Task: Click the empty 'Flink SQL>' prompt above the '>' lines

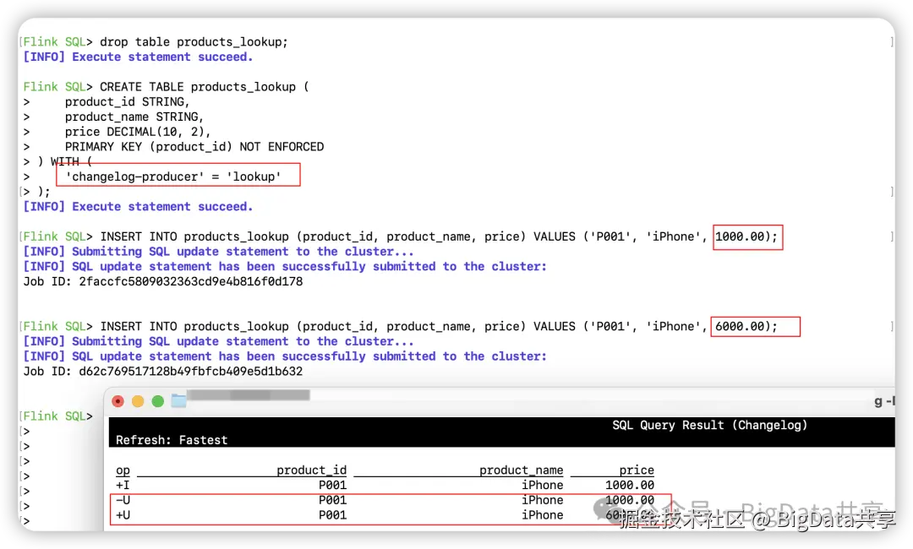Action: (57, 416)
